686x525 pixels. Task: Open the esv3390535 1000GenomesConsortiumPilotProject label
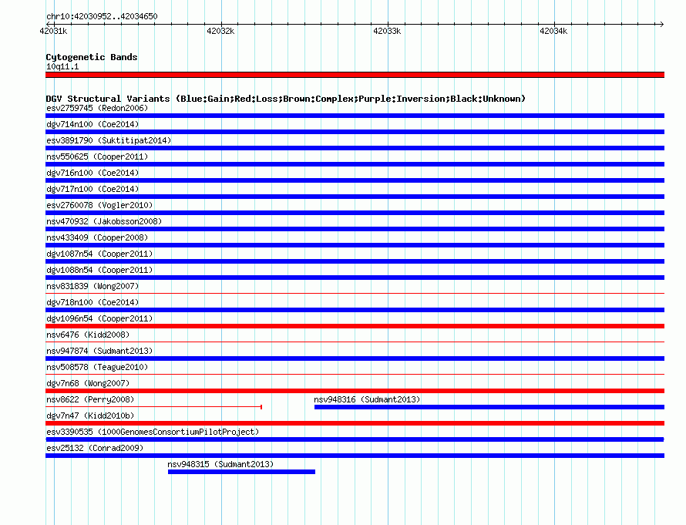click(153, 432)
